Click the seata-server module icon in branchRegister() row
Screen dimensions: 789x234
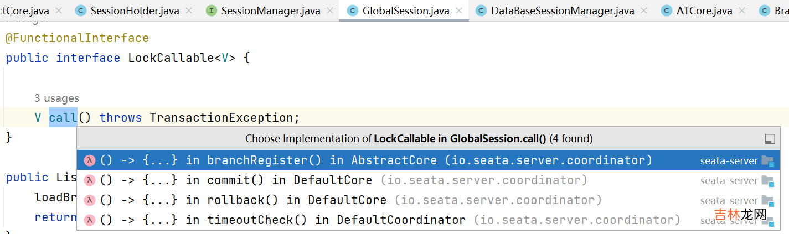[x=767, y=161]
